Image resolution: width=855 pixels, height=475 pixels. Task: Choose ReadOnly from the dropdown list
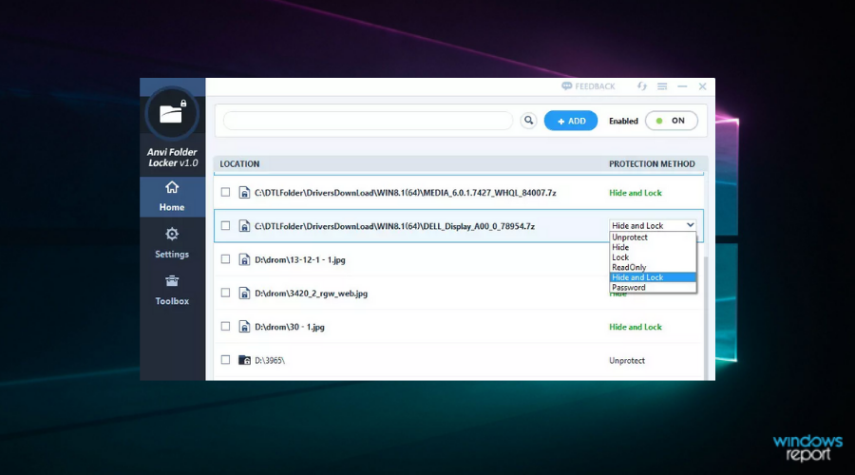(652, 267)
